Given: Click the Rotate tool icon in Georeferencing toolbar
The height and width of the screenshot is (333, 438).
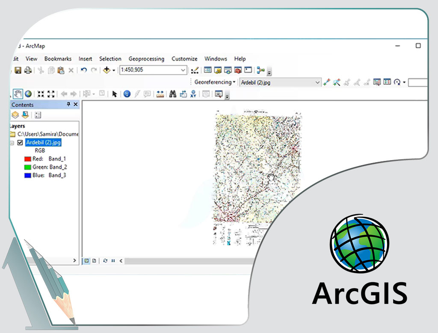Looking at the screenshot, I should coord(397,82).
